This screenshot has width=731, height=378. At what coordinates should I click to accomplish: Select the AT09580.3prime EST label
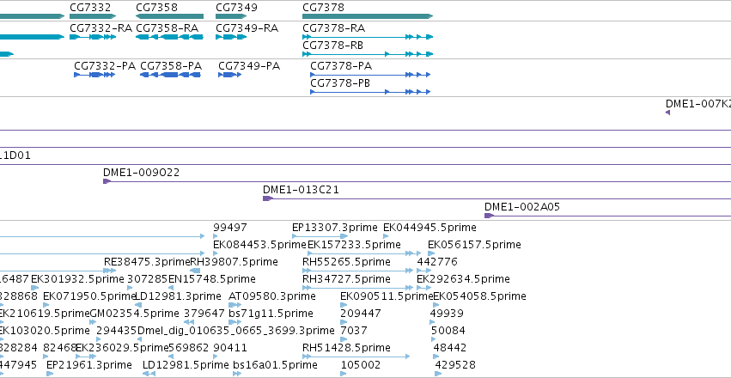click(x=272, y=296)
